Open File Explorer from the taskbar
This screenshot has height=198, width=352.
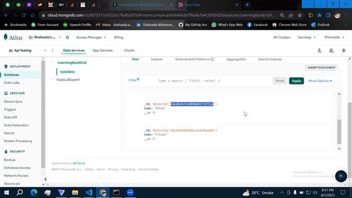[75, 193]
